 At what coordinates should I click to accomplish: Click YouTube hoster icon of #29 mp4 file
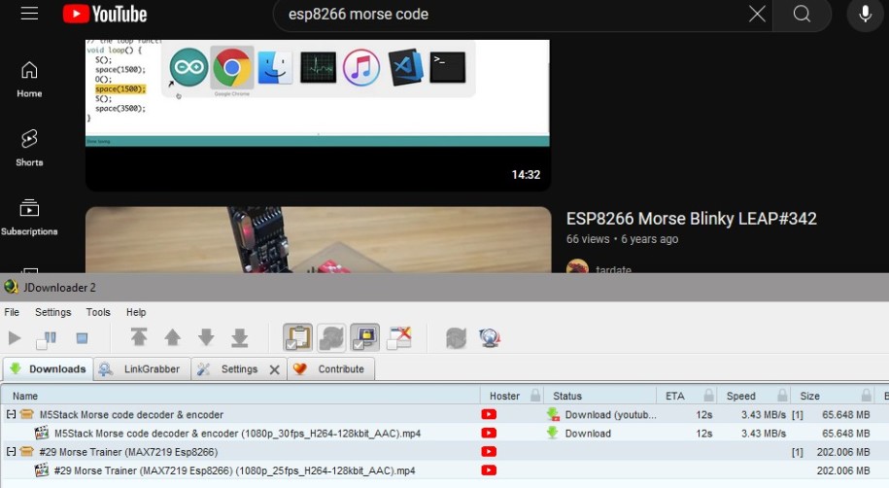489,471
